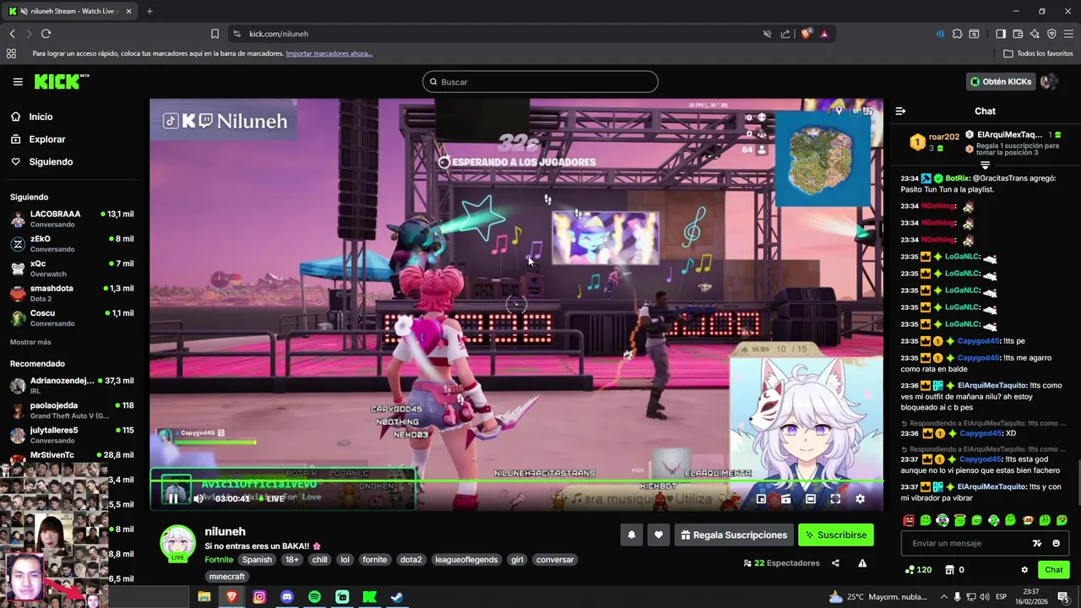The width and height of the screenshot is (1081, 608).
Task: Enable picture-in-picture mode
Action: pos(761,499)
